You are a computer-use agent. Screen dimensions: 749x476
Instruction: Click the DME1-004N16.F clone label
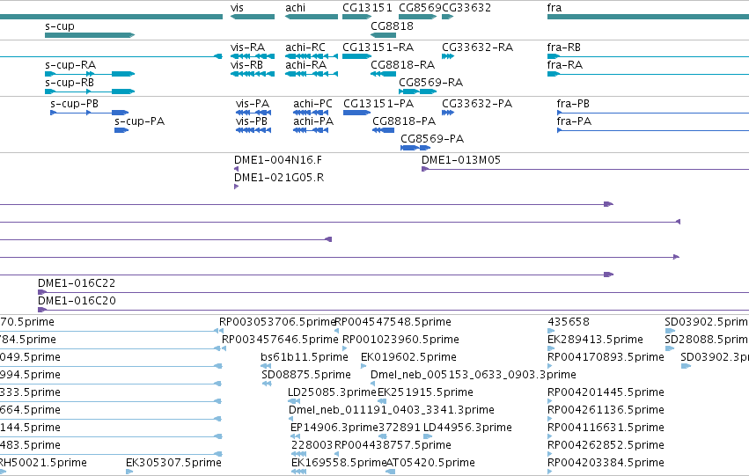(x=277, y=160)
